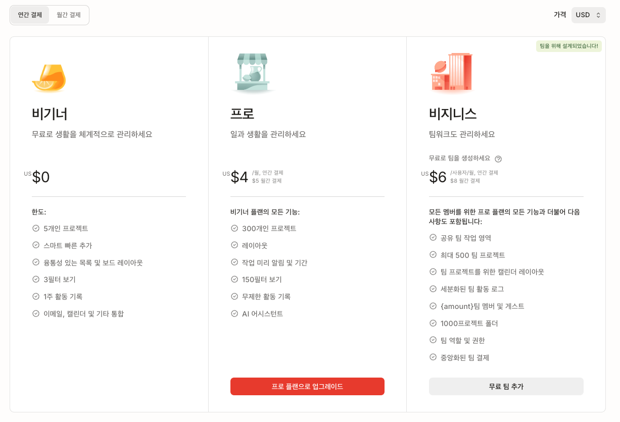Click the checkmark icon beside 공유 팀 작업 영역
The image size is (620, 422).
tap(433, 238)
